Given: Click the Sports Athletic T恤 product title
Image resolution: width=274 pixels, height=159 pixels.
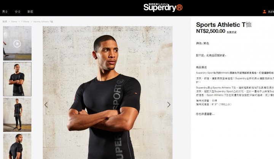Looking at the screenshot, I should tap(224, 25).
